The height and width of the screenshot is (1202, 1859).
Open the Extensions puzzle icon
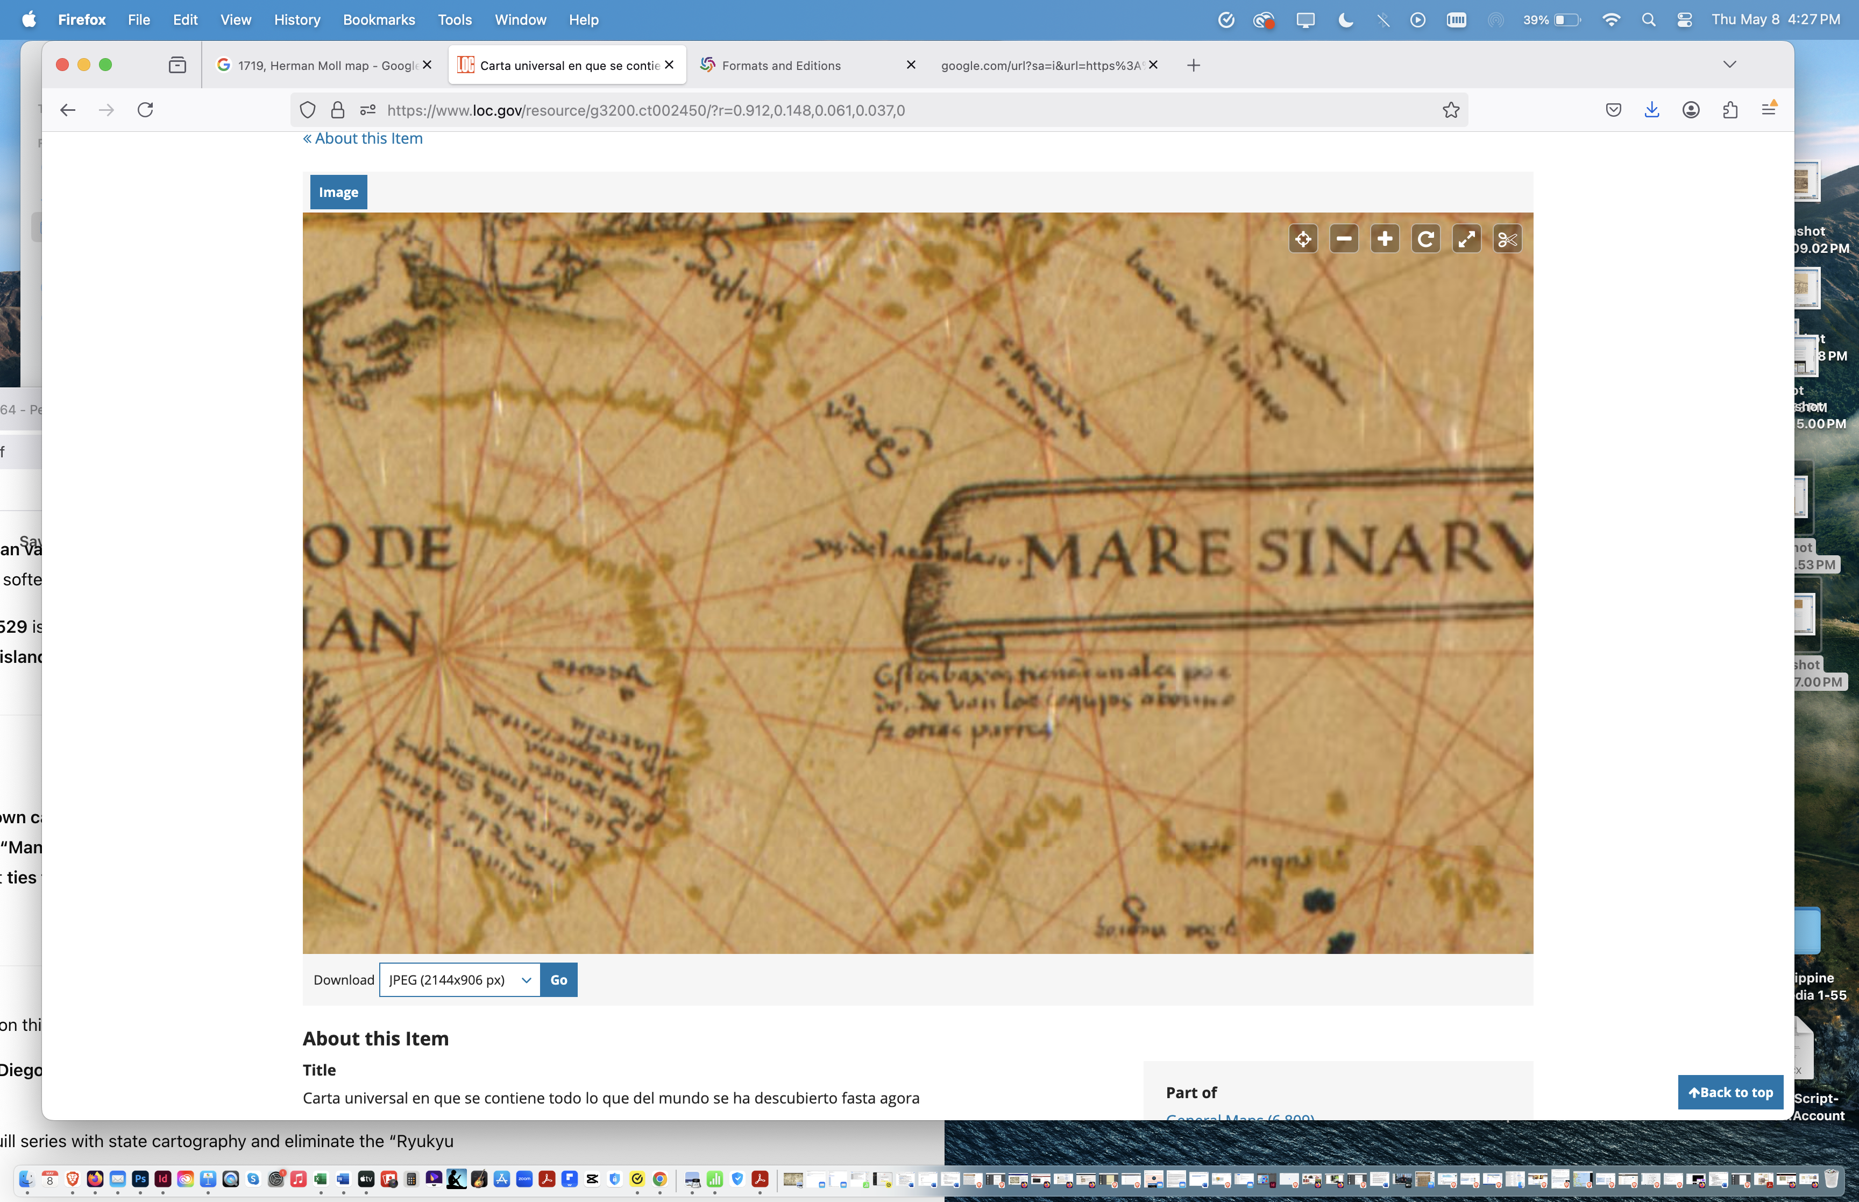[1729, 110]
